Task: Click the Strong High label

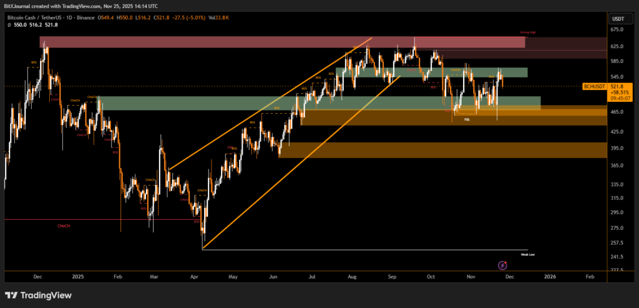Action: coord(527,32)
